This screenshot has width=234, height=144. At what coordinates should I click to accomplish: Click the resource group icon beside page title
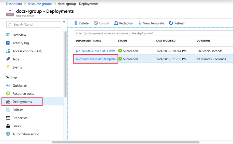click(10, 13)
